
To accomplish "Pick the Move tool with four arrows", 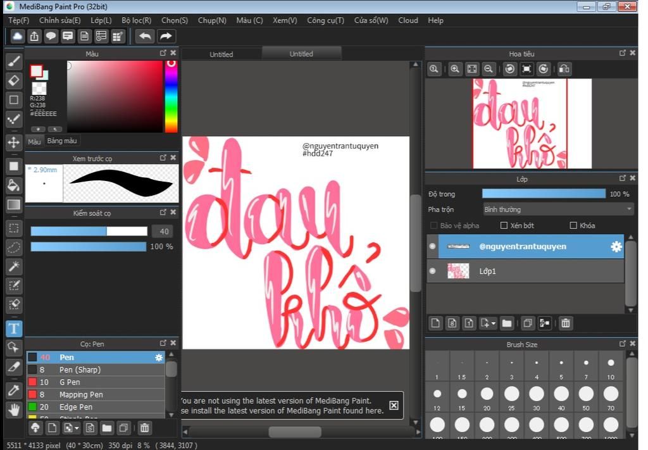I will pos(14,142).
